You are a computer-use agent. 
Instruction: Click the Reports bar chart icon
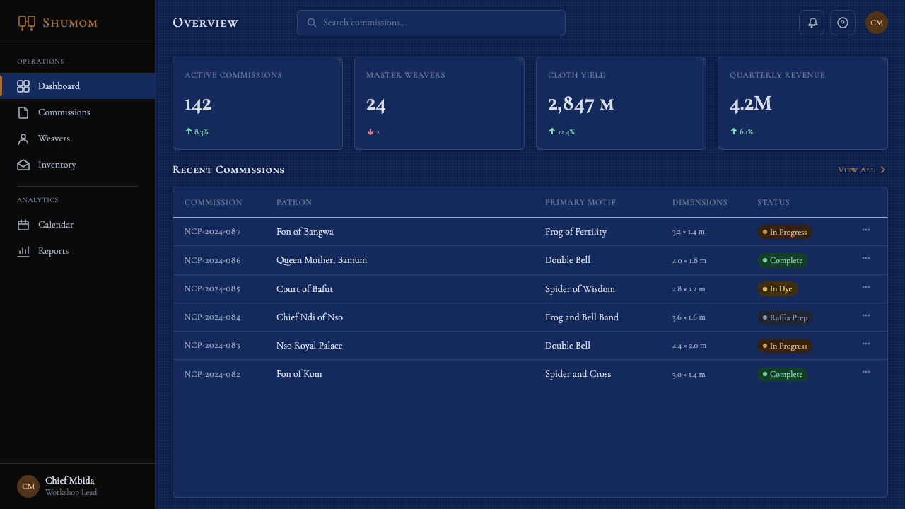point(23,251)
